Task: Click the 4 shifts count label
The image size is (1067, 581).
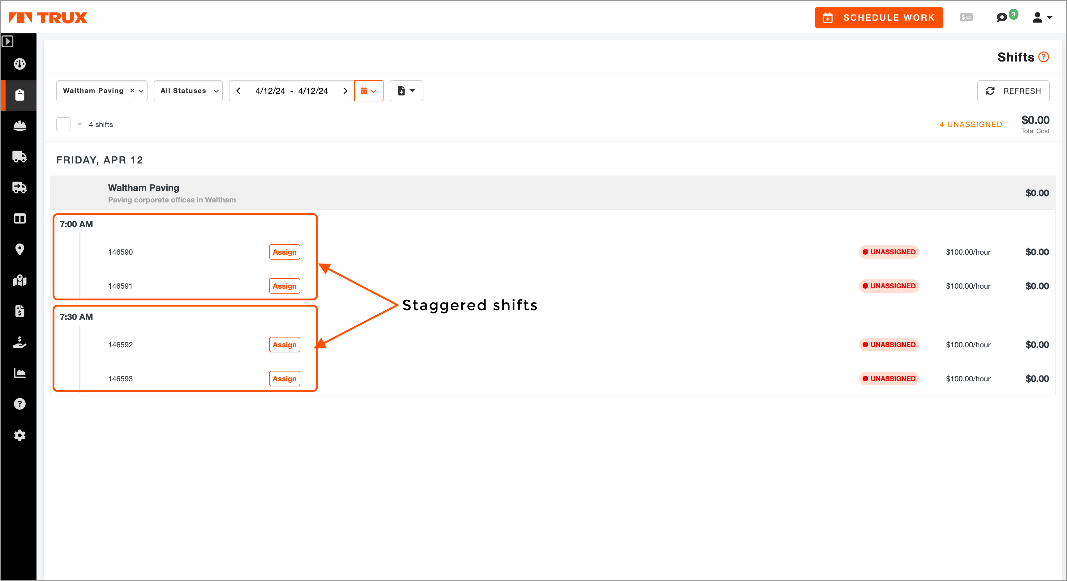Action: coord(101,125)
